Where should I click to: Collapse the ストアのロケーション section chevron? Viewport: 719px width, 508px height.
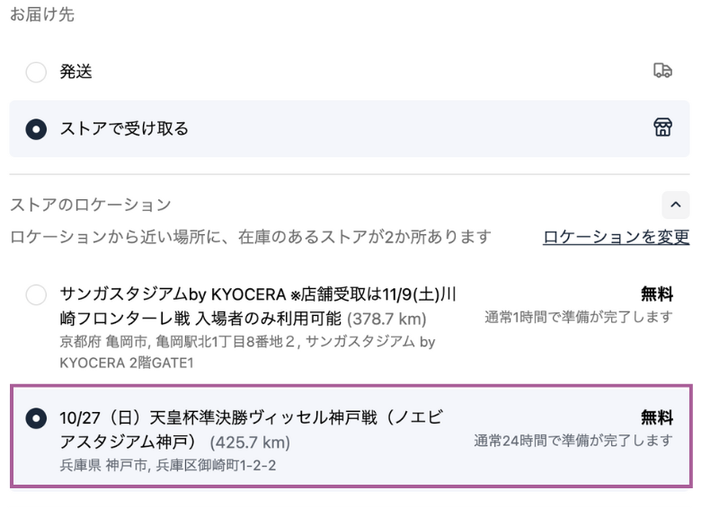pos(676,205)
